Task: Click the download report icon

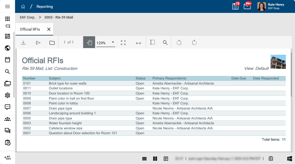Action: [x=23, y=42]
